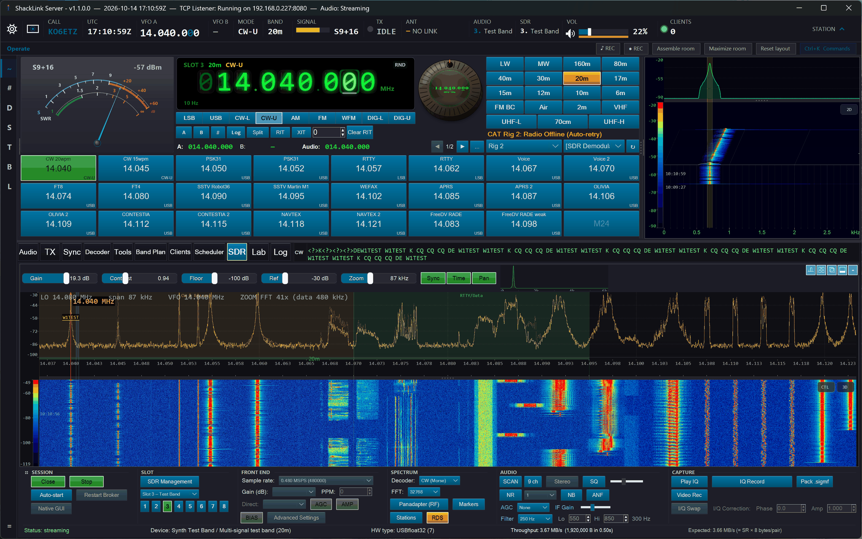The height and width of the screenshot is (539, 862).
Task: Click the RIT offset input field
Action: [327, 132]
